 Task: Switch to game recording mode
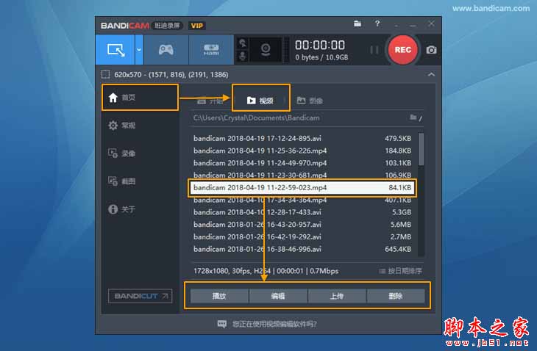(x=166, y=50)
